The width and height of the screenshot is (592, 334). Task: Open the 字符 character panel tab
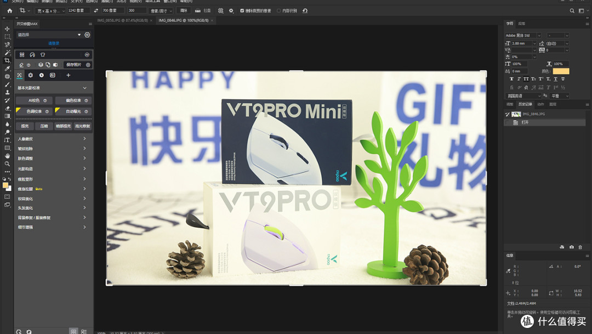pos(510,24)
